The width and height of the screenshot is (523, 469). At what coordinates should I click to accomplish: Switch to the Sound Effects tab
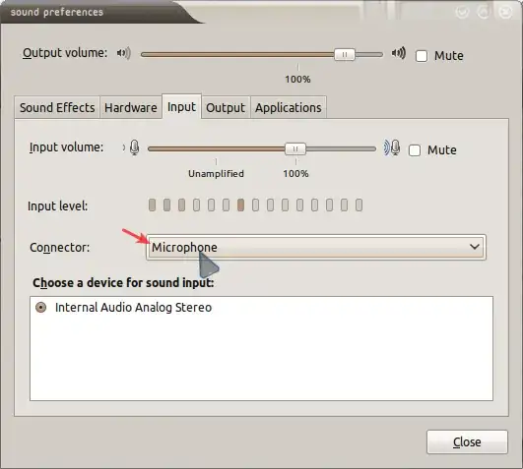(57, 107)
